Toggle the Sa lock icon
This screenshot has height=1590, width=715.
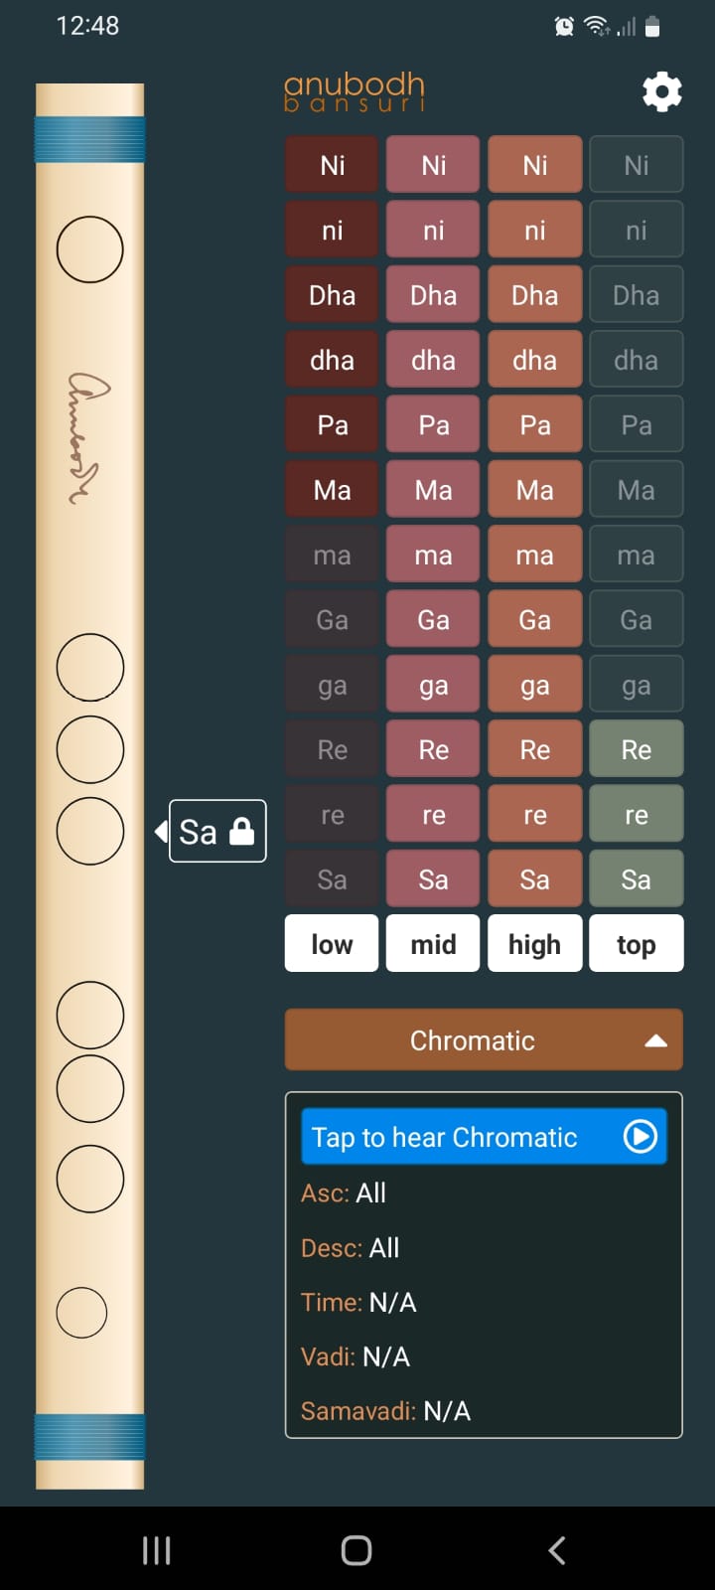click(x=242, y=831)
